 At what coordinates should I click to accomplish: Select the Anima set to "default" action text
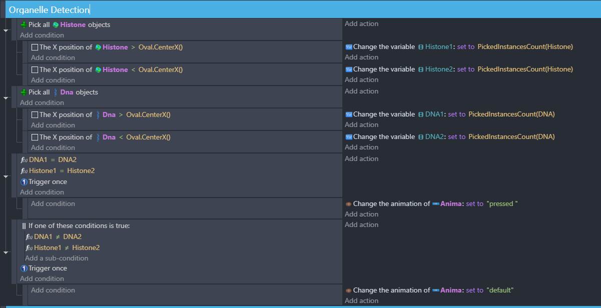pos(433,290)
